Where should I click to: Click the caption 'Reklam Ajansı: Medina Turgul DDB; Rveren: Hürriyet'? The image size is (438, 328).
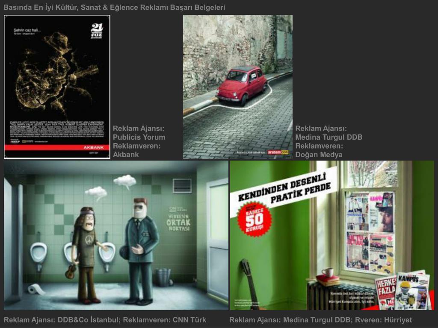click(320, 319)
